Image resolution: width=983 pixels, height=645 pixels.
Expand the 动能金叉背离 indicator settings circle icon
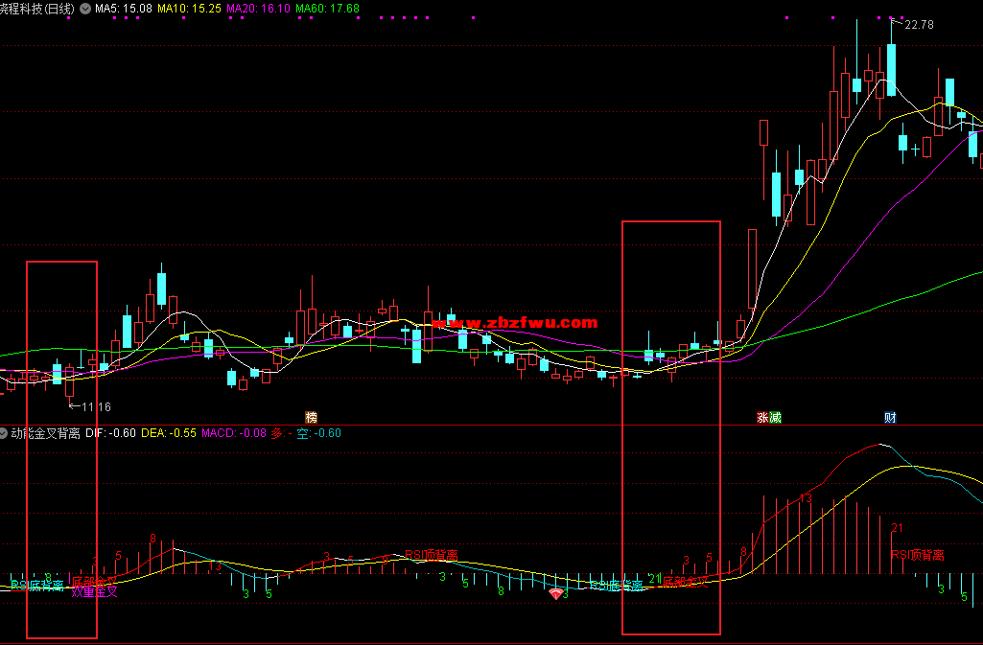(4, 433)
